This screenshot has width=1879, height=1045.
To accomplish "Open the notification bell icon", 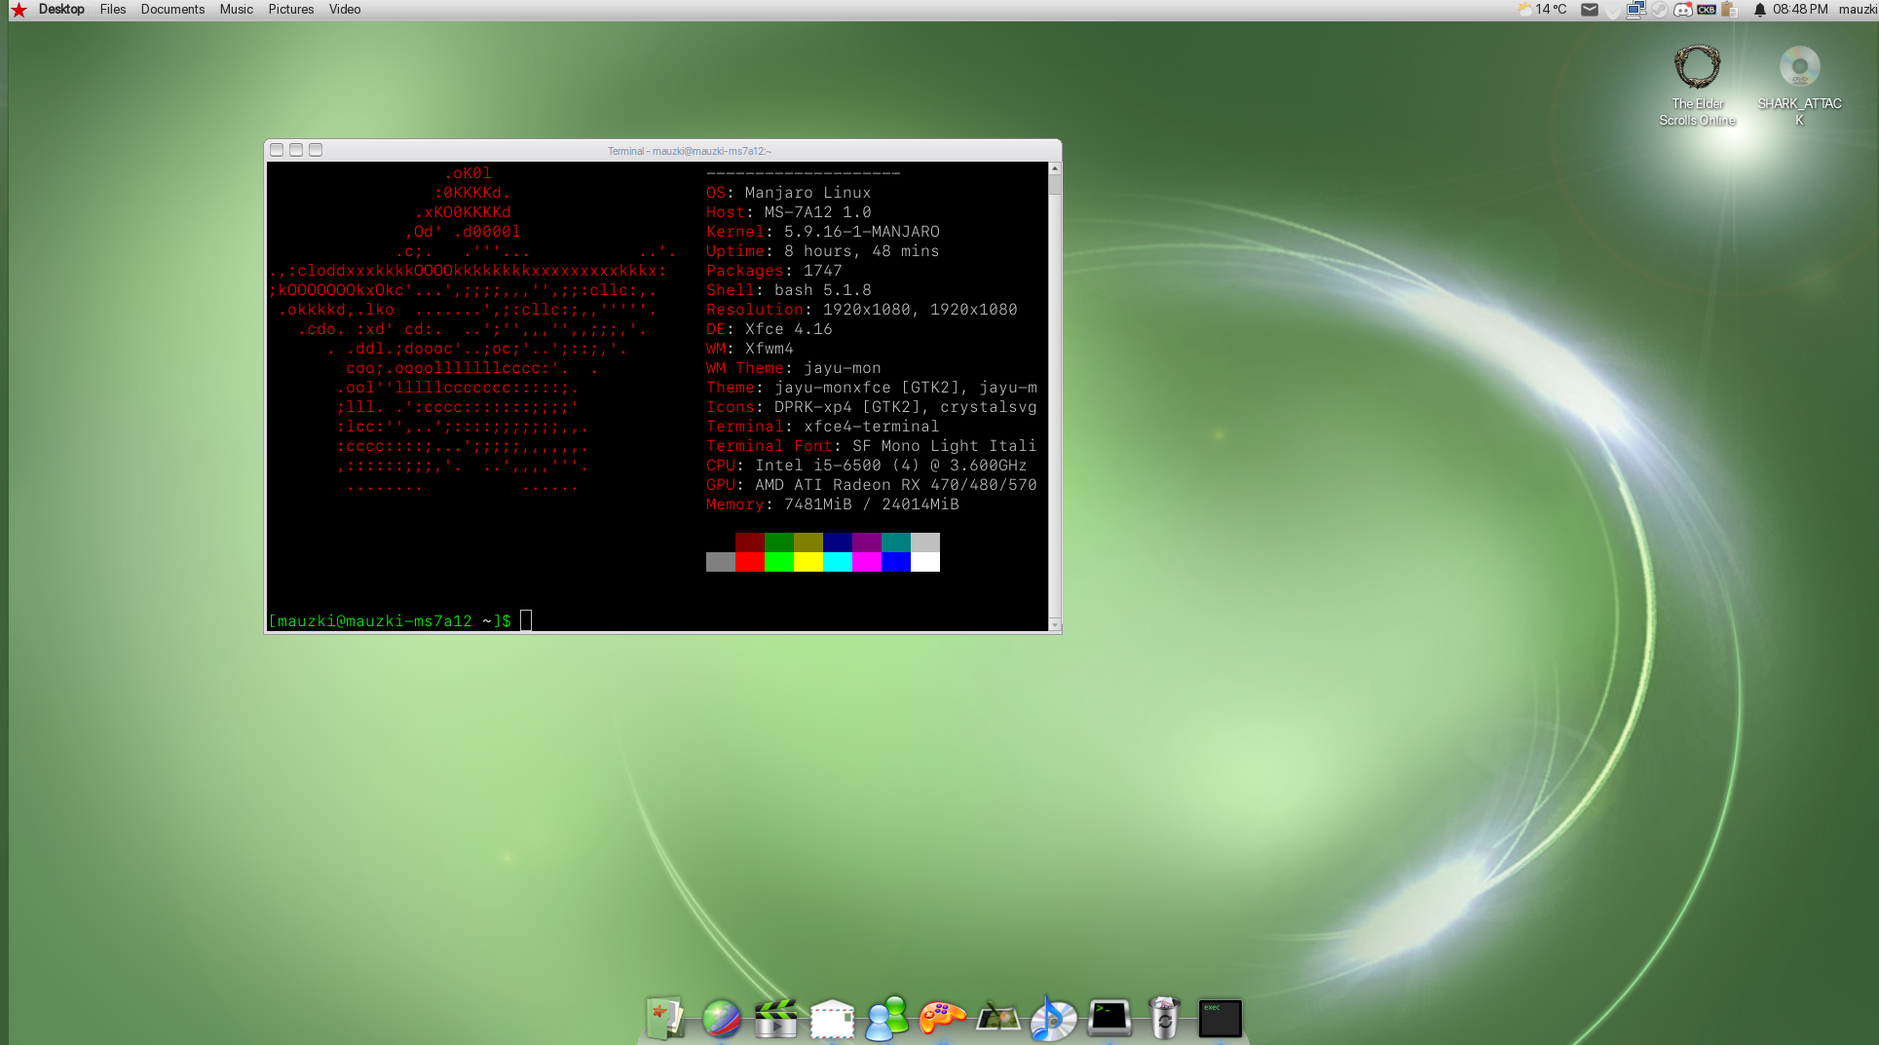I will click(x=1759, y=10).
